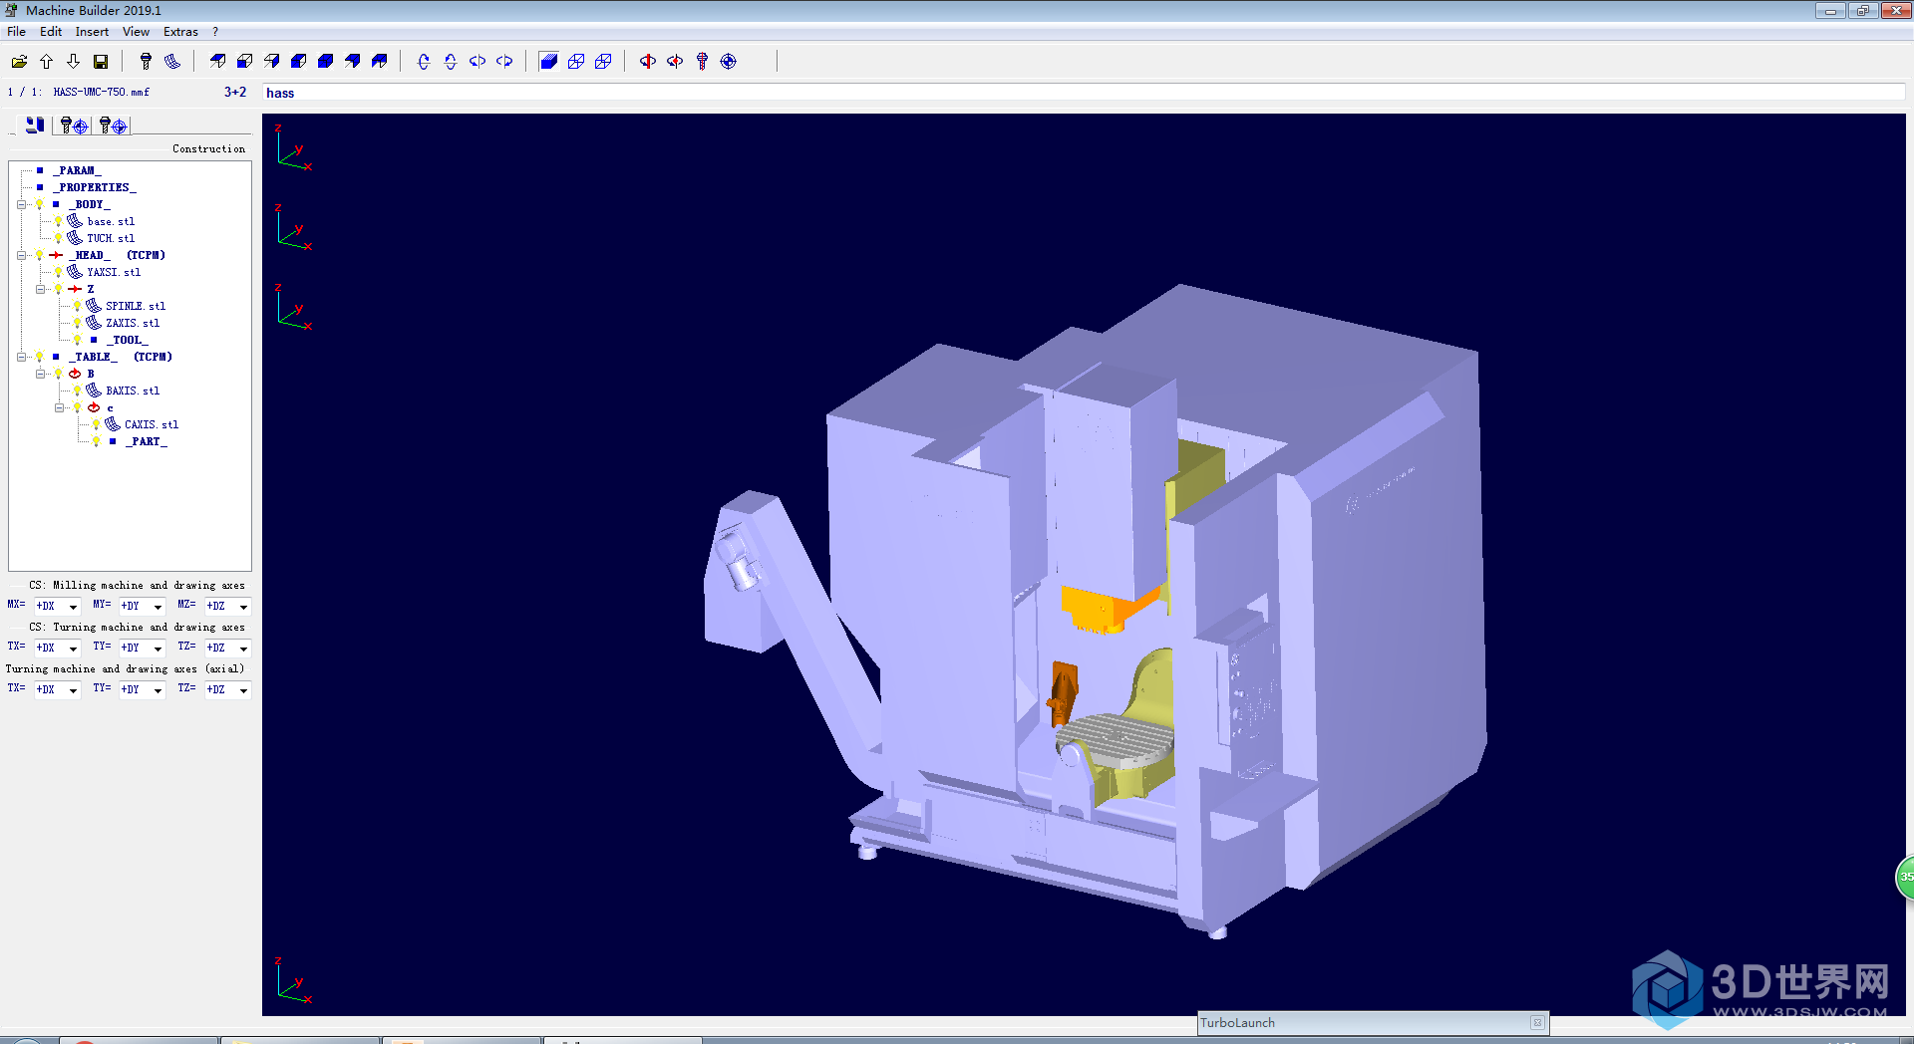Image resolution: width=1914 pixels, height=1044 pixels.
Task: Click the third blue rotate-view arrow icon
Action: point(478,62)
